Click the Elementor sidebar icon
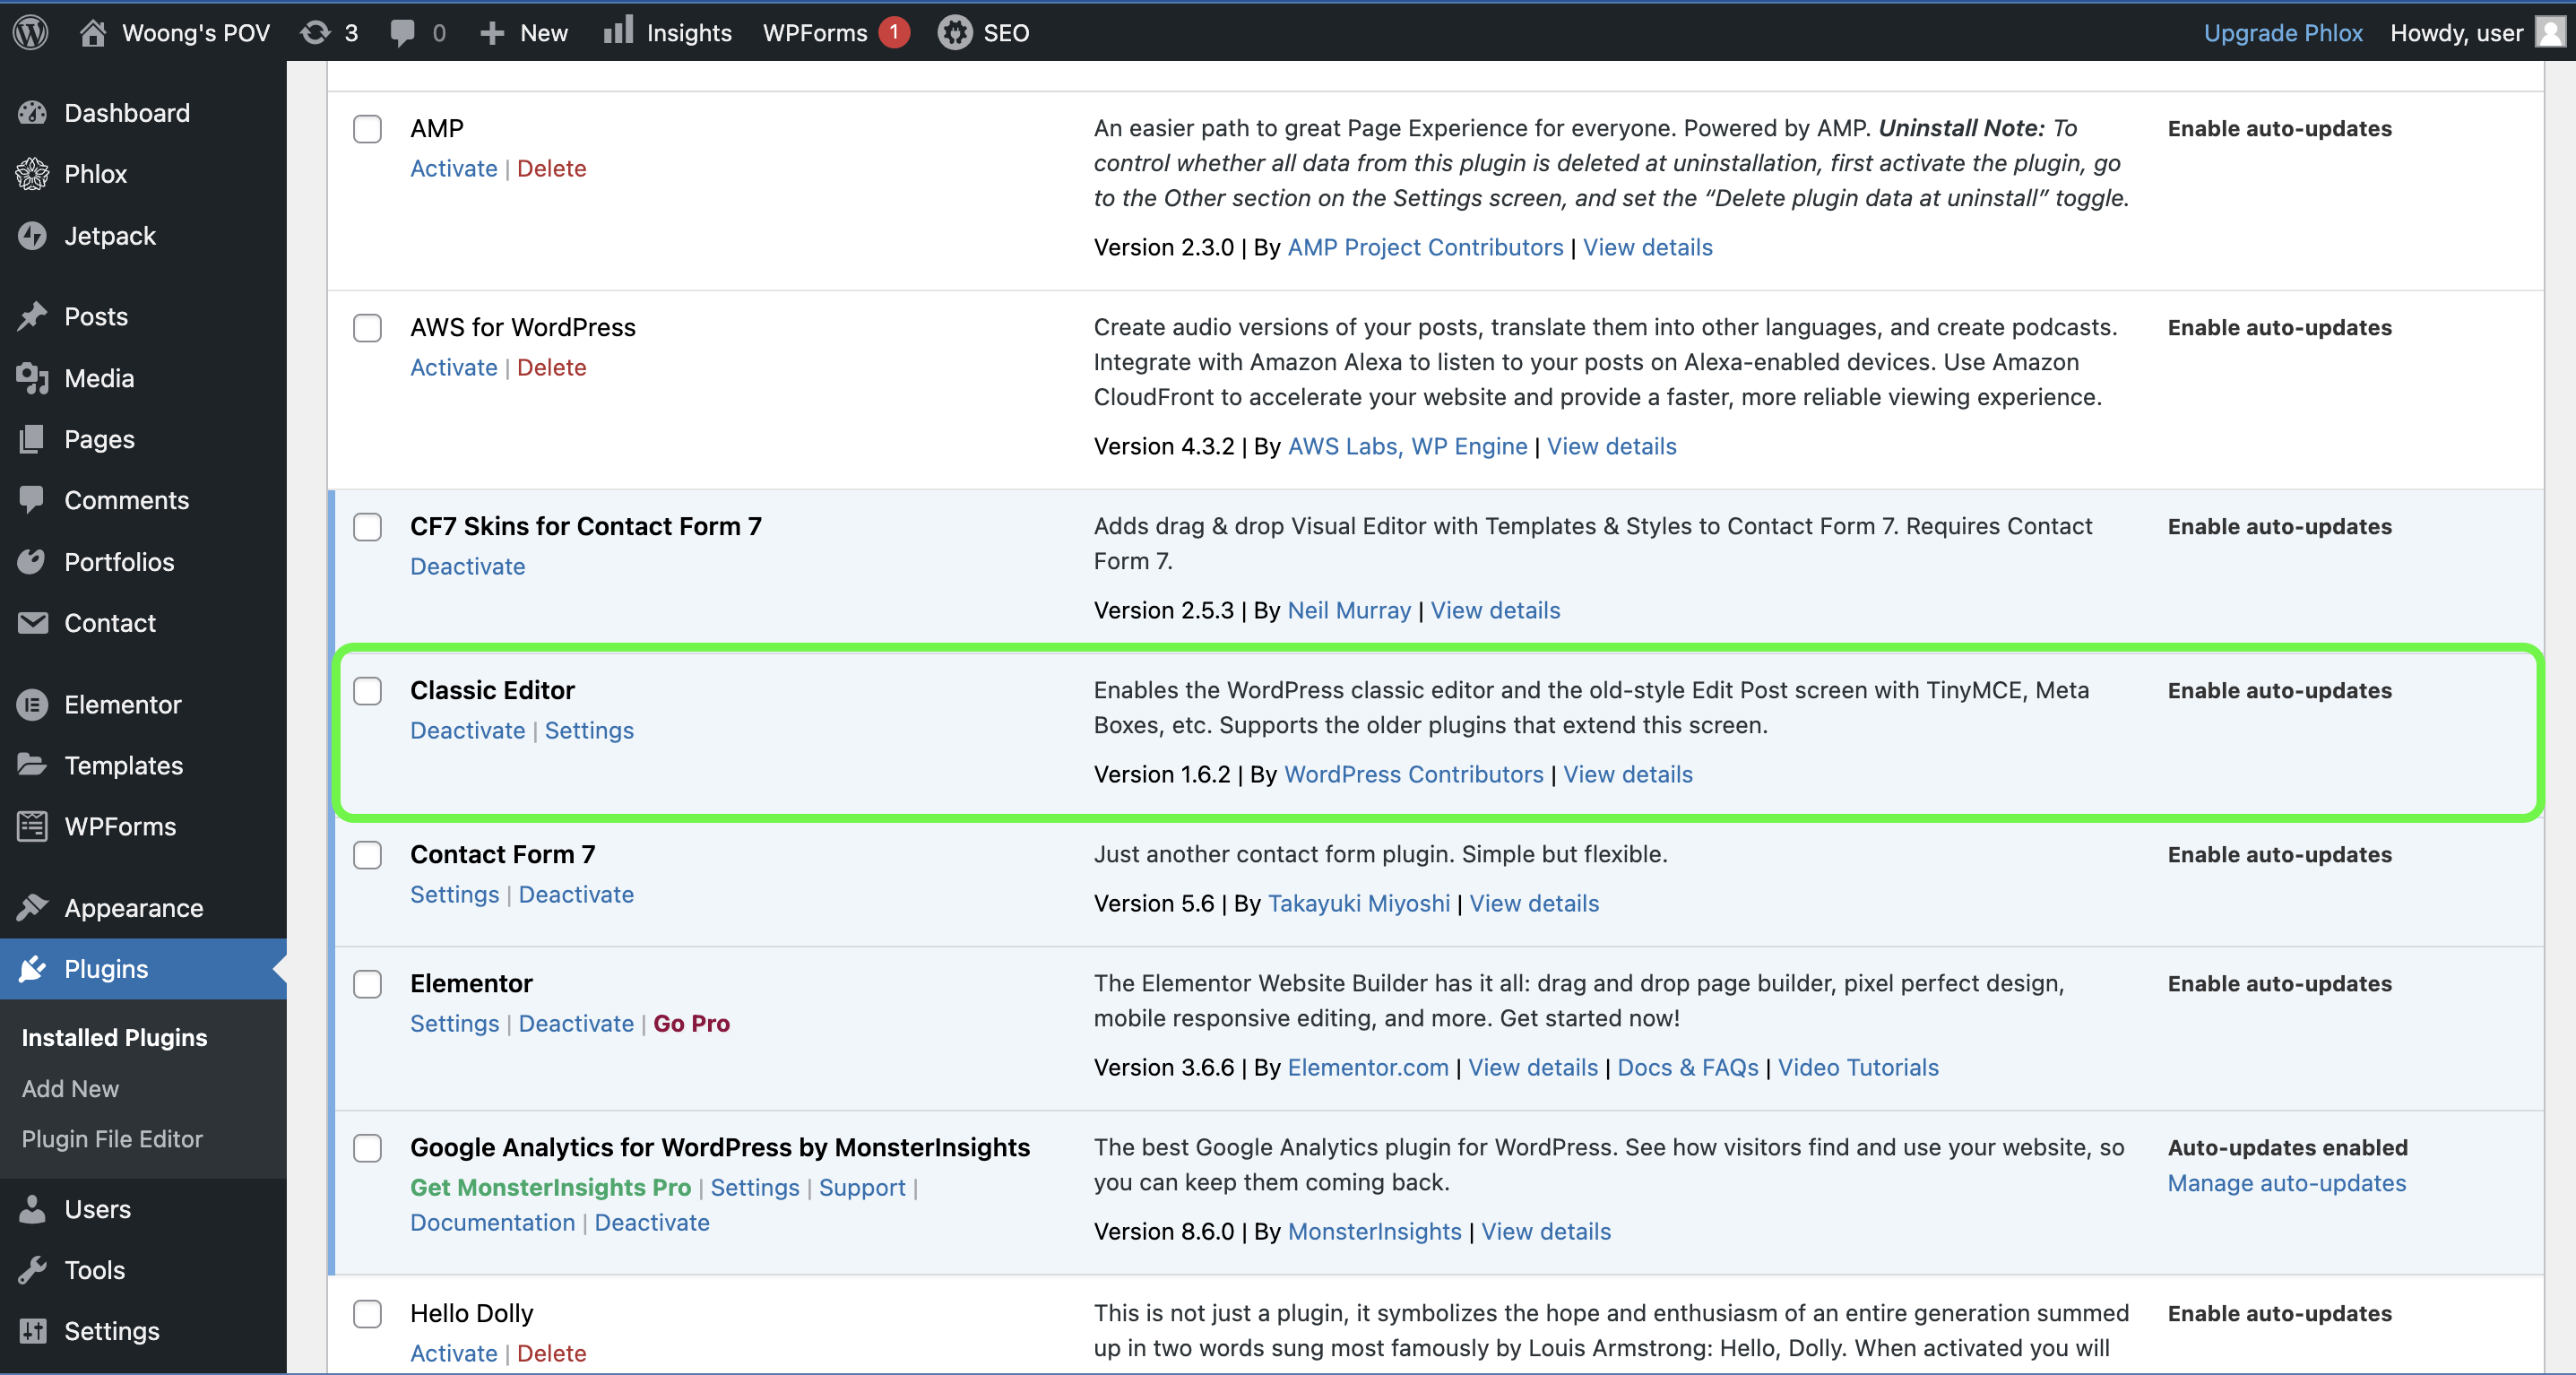The width and height of the screenshot is (2576, 1375). click(x=32, y=704)
